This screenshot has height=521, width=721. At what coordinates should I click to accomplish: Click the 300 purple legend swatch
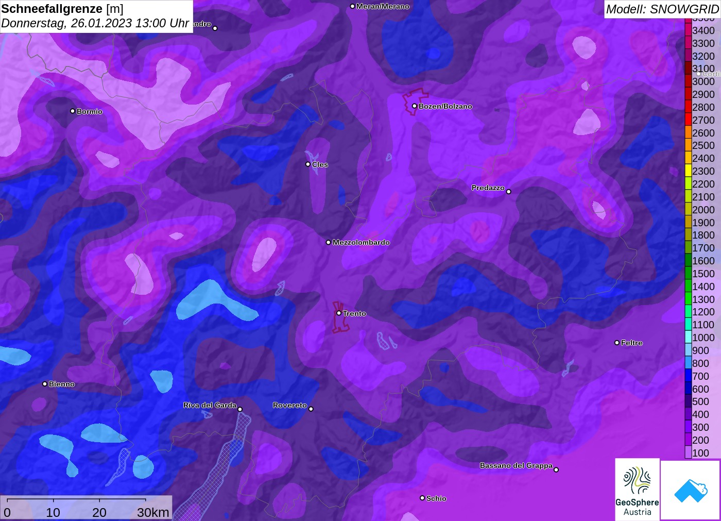[688, 427]
